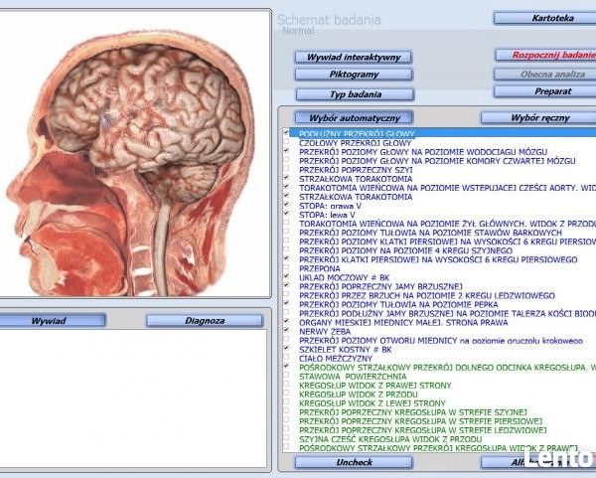The width and height of the screenshot is (596, 478).
Task: Open the Diagnoza button
Action: (x=205, y=321)
